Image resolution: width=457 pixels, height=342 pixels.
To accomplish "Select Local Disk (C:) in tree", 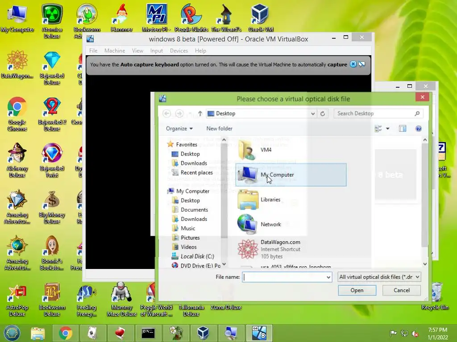I will [x=197, y=256].
